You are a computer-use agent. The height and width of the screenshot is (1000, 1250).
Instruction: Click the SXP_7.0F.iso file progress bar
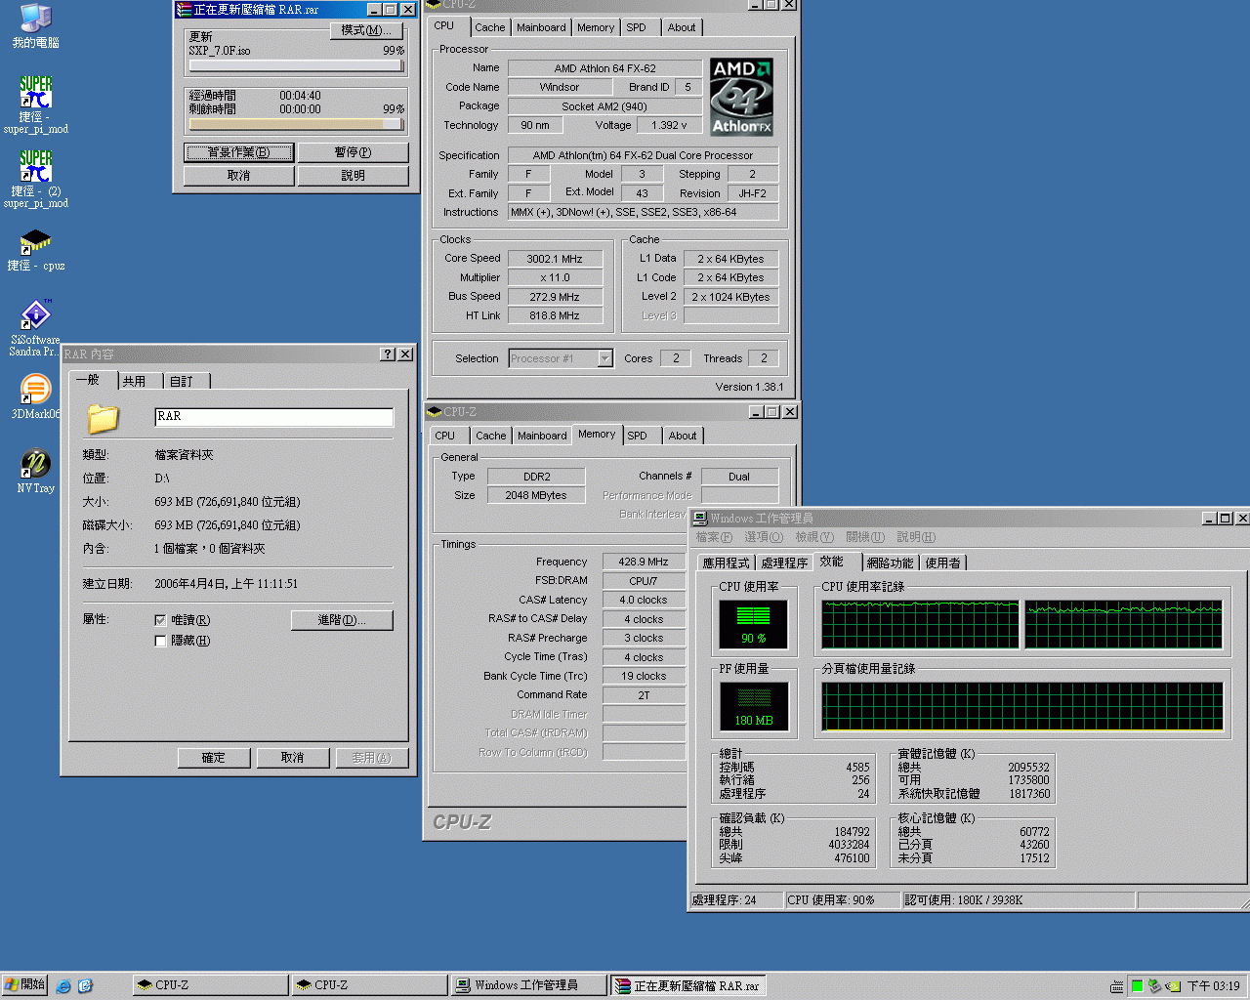(296, 66)
